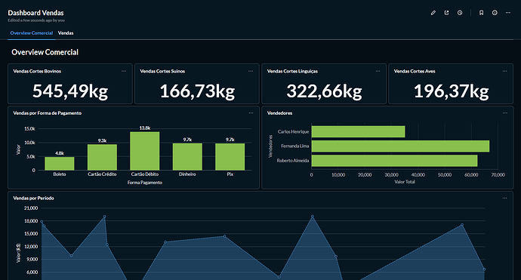Viewport: 521px width, 280px height.
Task: Click the 21,000 label in Vendas por Período
Action: coord(31,208)
